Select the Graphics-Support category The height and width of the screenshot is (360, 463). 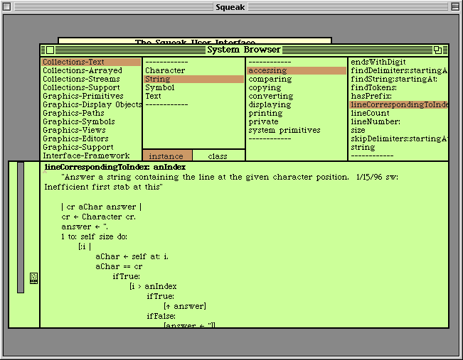point(91,148)
